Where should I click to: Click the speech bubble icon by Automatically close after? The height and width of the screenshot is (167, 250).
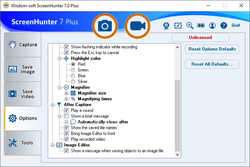tap(73, 122)
